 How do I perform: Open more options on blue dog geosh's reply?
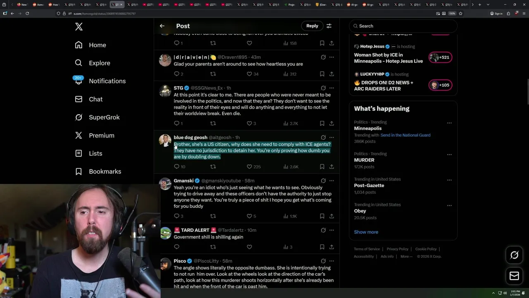pyautogui.click(x=331, y=137)
